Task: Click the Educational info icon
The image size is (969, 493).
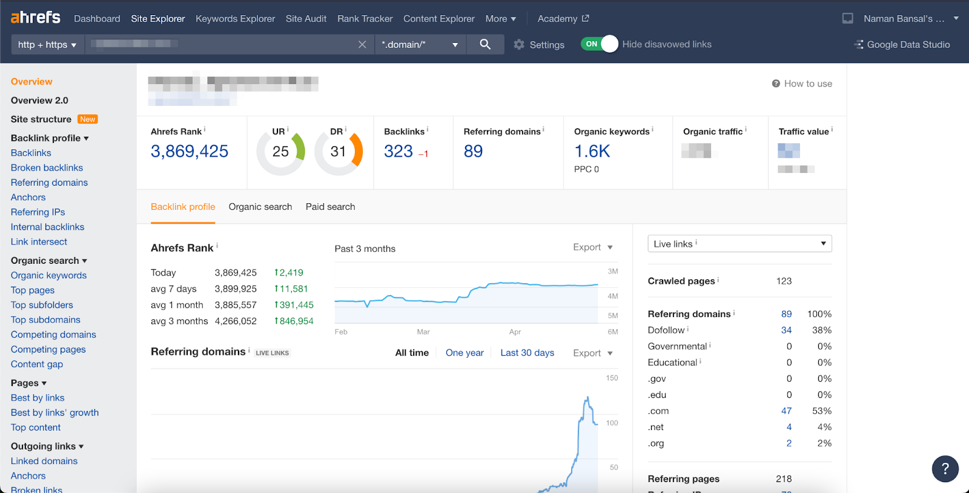Action: pyautogui.click(x=701, y=361)
